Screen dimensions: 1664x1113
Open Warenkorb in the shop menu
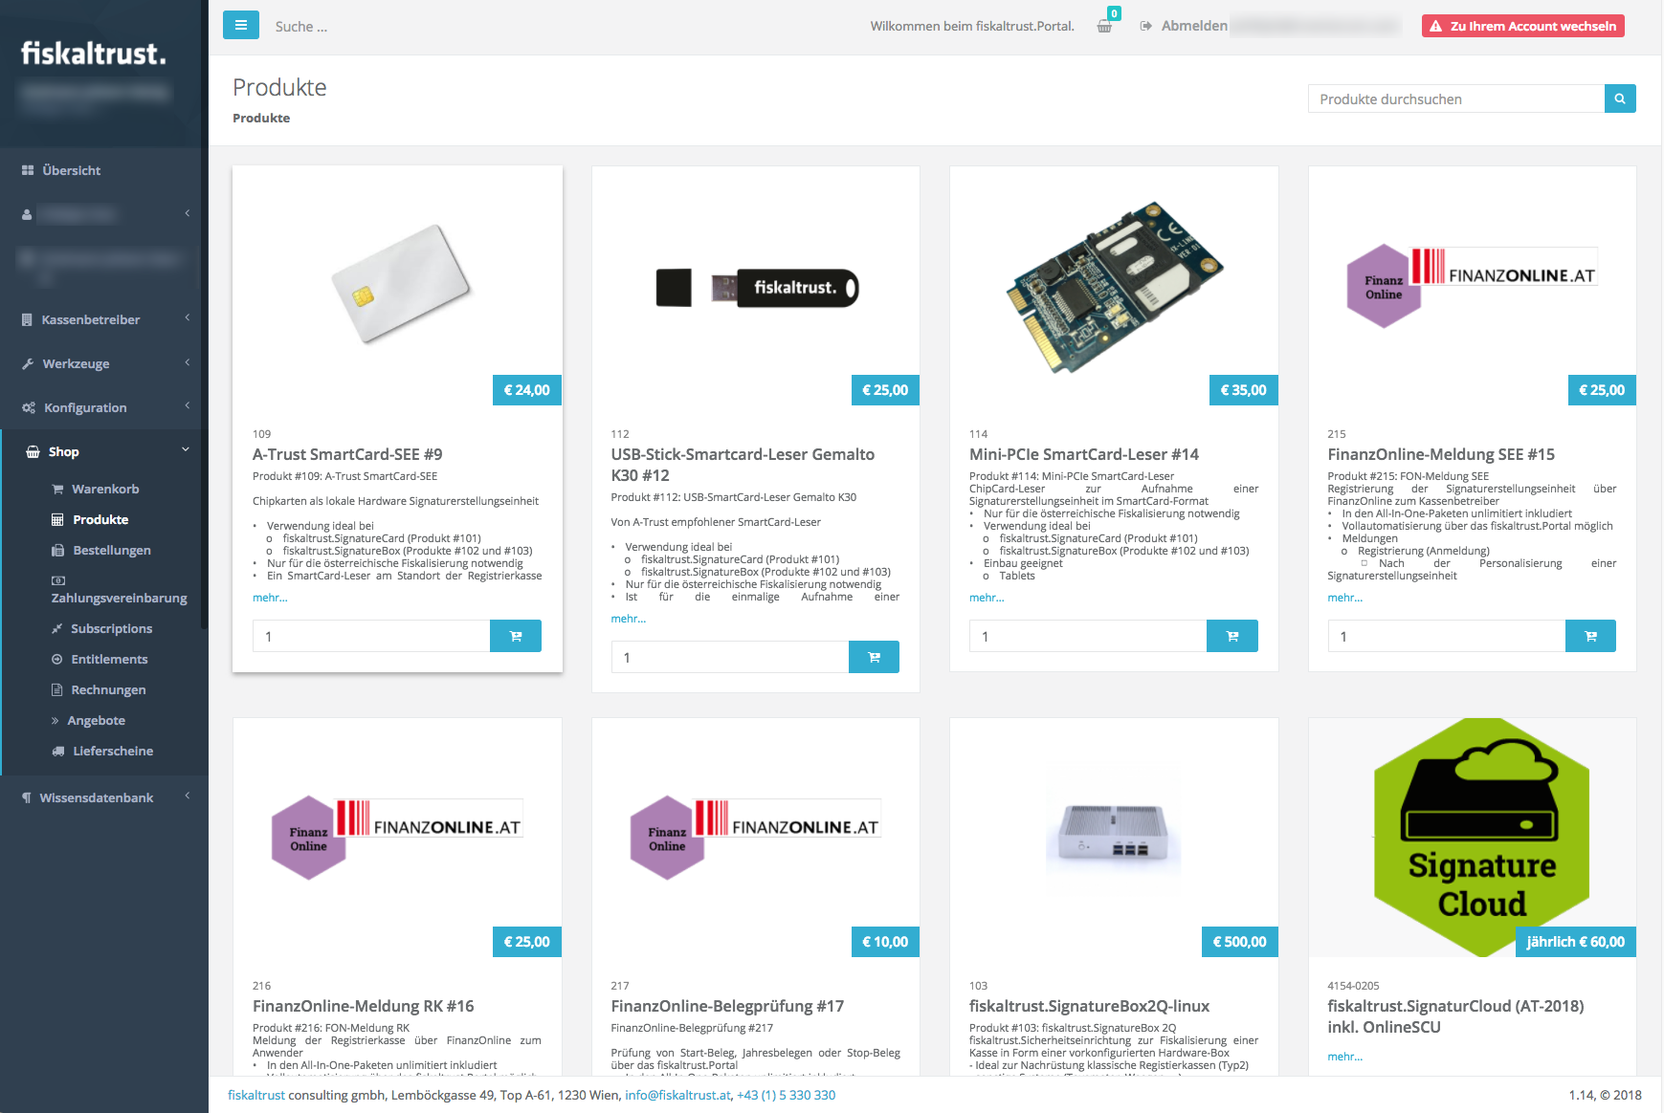coord(105,489)
